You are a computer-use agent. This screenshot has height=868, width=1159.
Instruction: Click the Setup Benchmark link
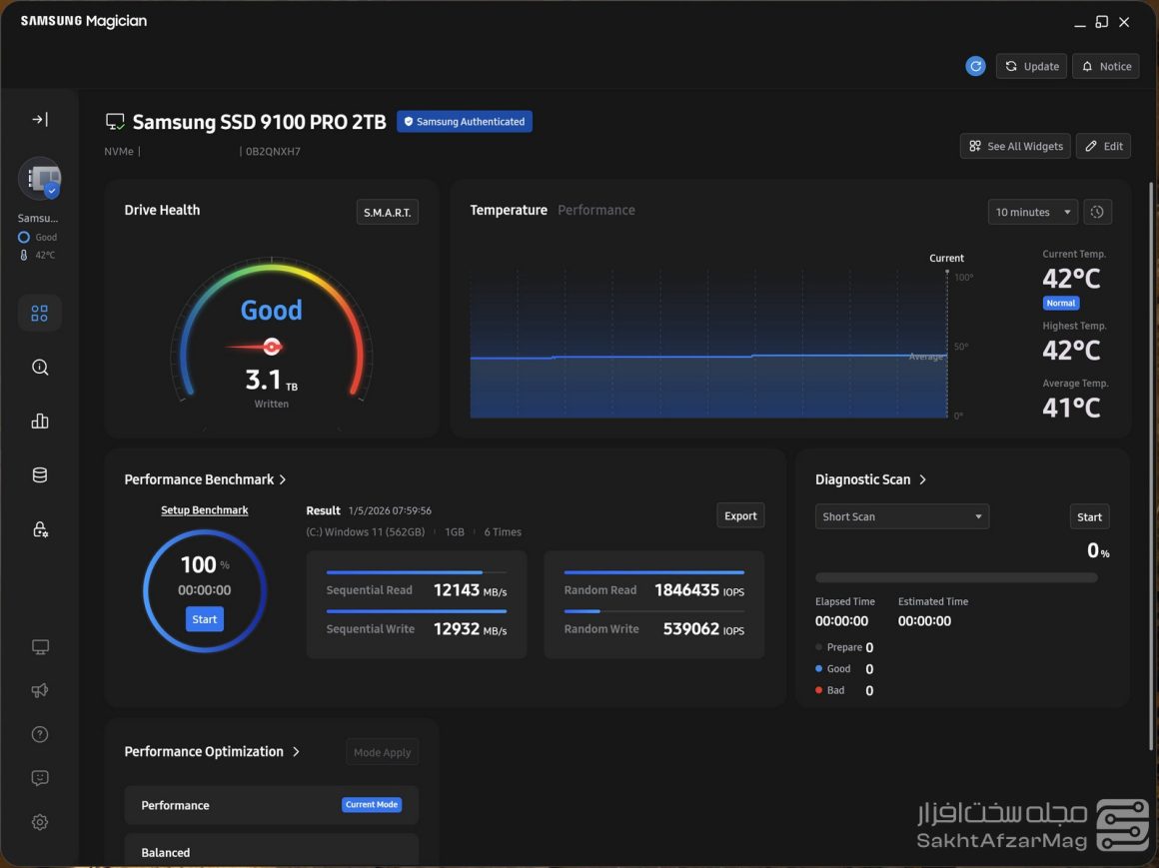click(x=205, y=510)
